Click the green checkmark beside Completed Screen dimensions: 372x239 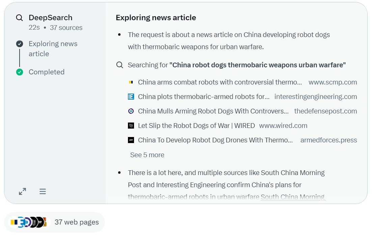coord(20,72)
